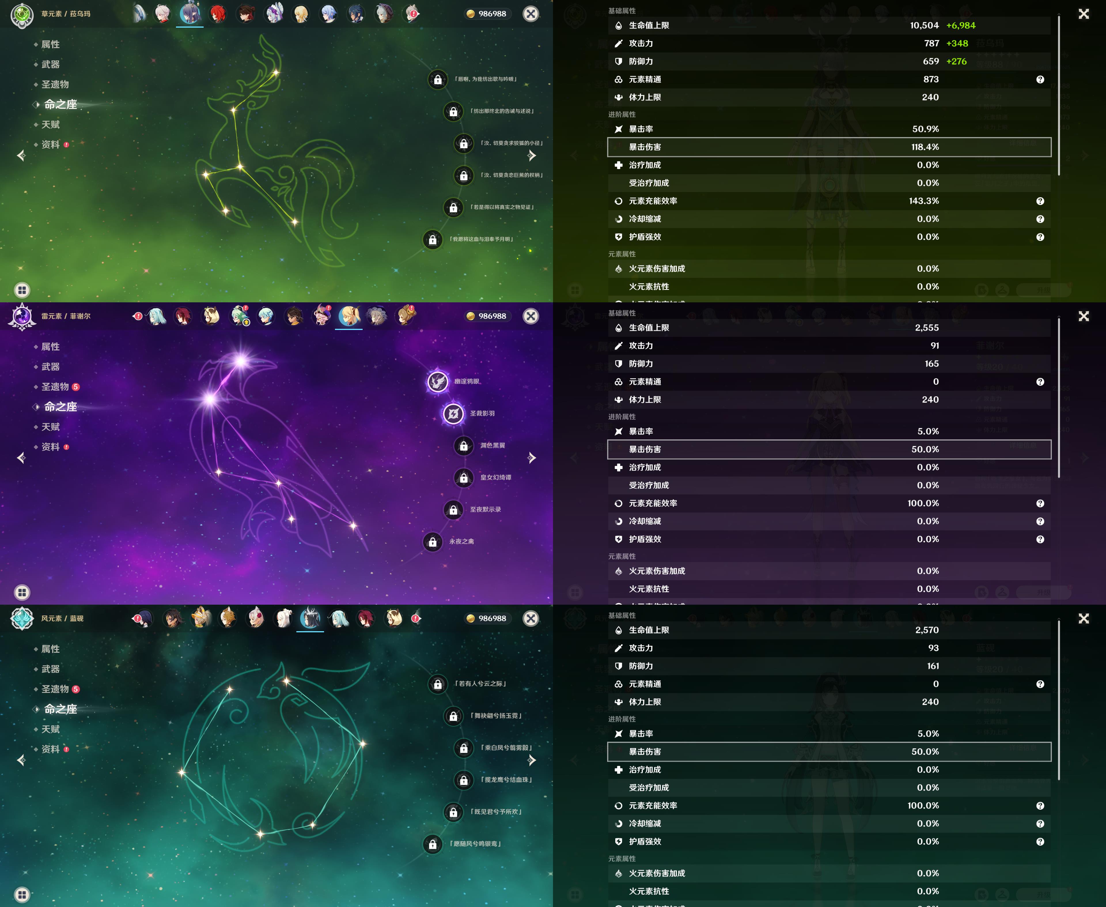Click help icon next to 元素充能效率 143.3%

tap(1040, 201)
